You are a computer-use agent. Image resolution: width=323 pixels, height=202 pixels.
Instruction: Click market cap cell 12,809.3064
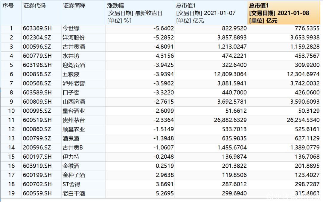click(230, 74)
